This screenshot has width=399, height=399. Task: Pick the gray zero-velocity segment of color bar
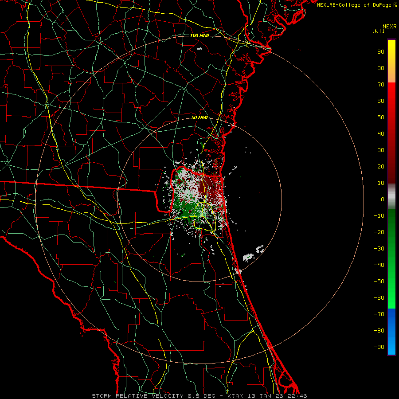[x=391, y=196]
